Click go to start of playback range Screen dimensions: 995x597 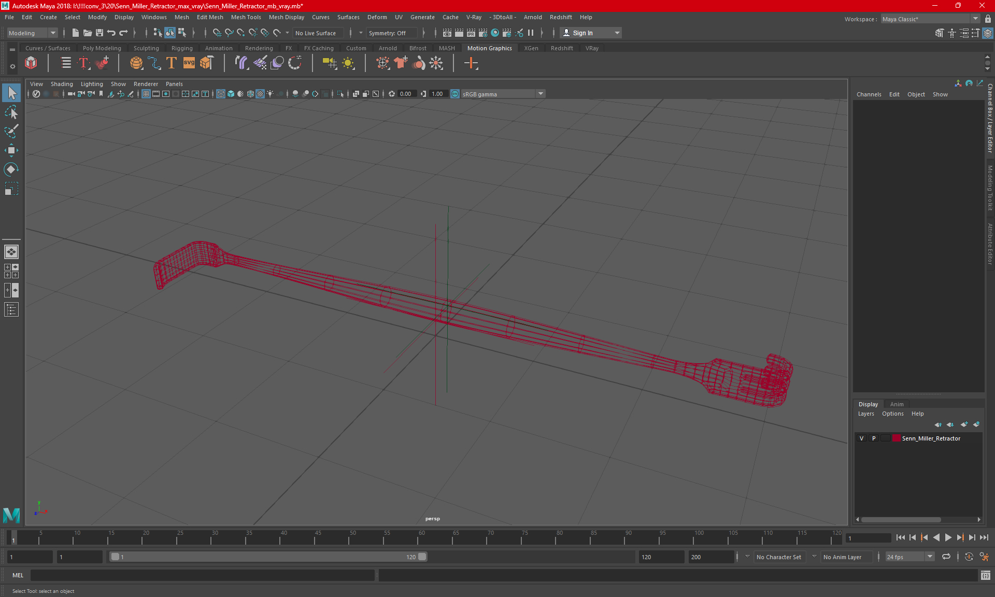[x=900, y=538]
